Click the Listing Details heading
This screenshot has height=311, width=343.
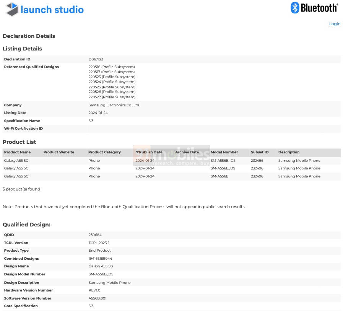pos(22,49)
